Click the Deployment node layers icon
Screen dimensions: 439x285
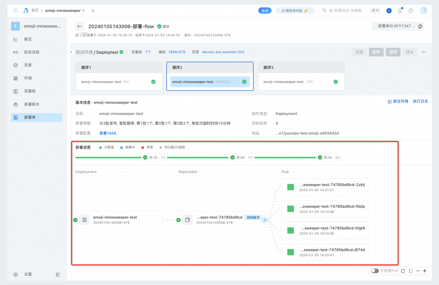(84, 220)
